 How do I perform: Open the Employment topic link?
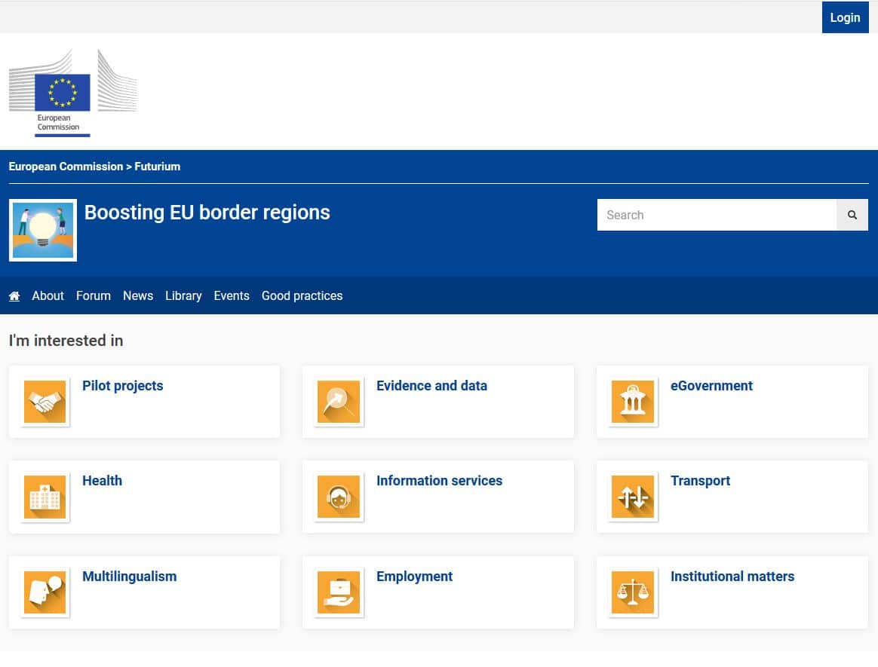tap(414, 577)
